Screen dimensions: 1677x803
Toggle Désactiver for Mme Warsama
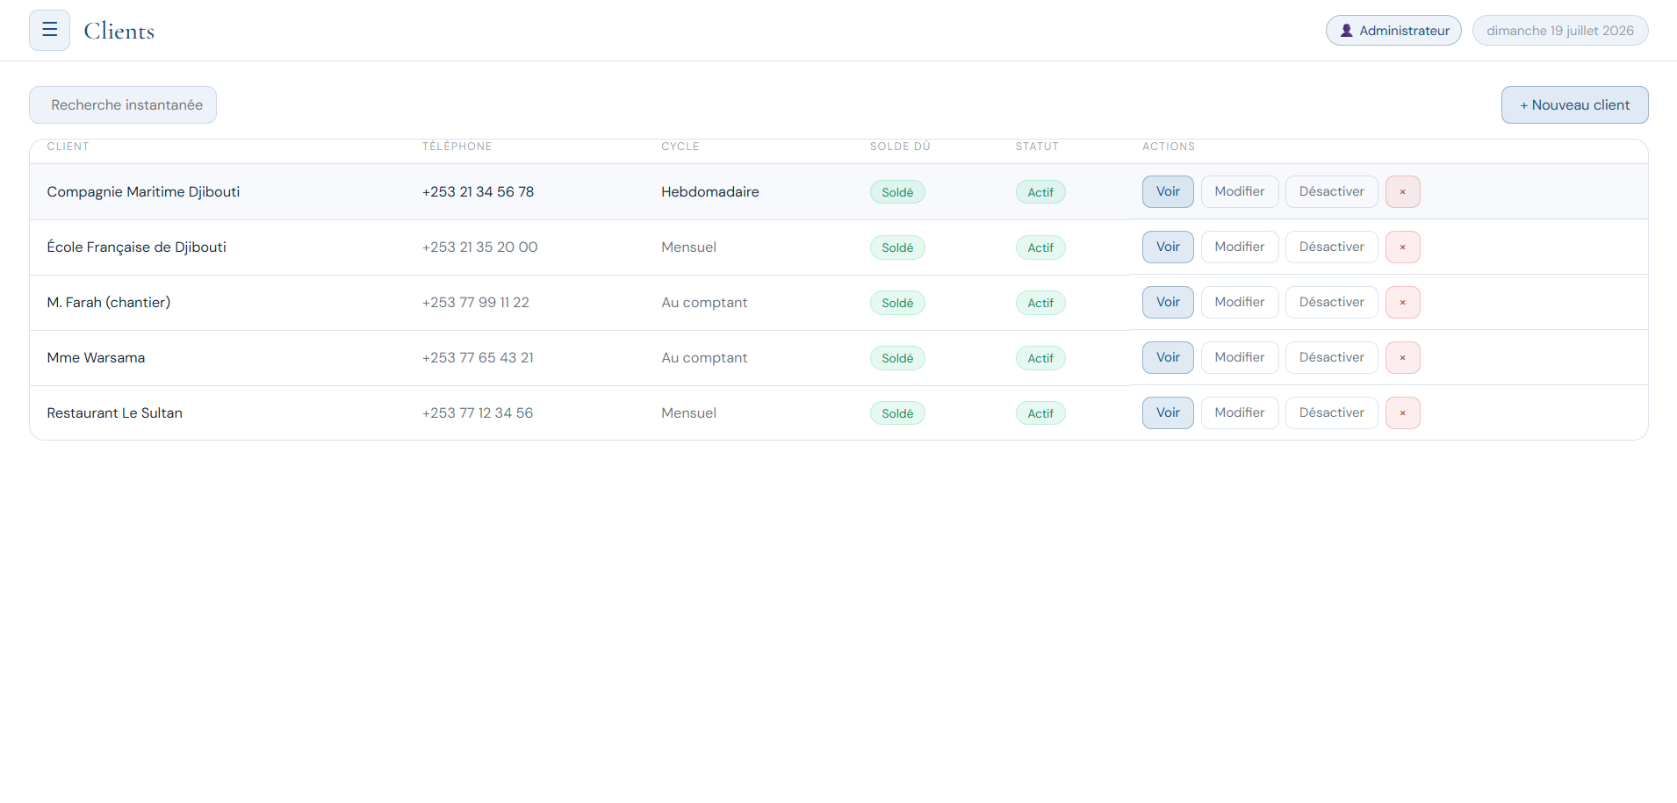[1331, 357]
